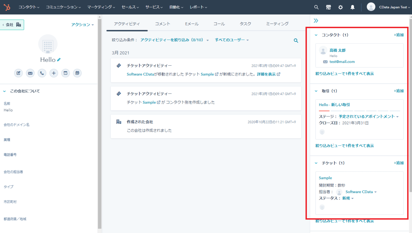Open deal link Hello - 新しい取引
Image resolution: width=412 pixels, height=233 pixels.
pyautogui.click(x=334, y=105)
